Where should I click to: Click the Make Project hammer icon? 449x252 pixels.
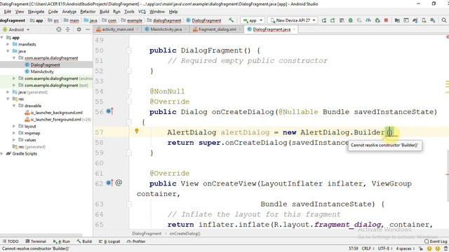(x=231, y=20)
